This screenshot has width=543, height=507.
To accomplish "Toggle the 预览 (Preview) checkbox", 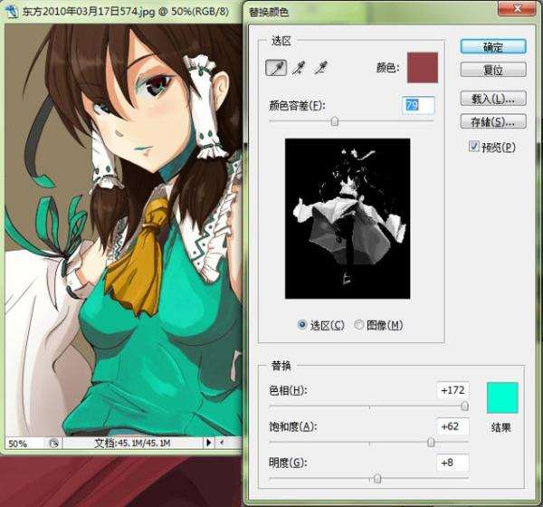I will 474,147.
